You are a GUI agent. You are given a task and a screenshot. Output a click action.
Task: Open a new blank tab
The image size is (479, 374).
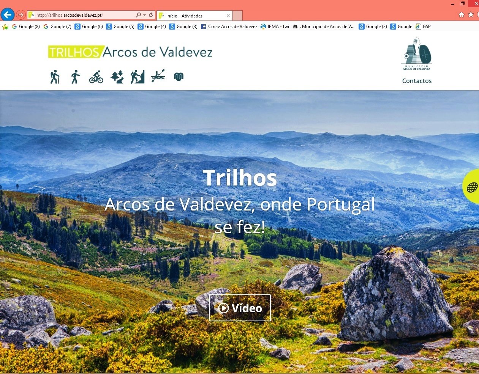(237, 16)
